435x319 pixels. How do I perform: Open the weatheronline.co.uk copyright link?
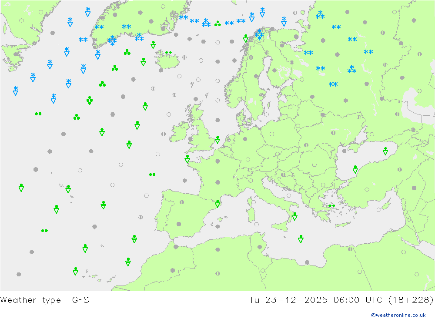pos(398,315)
